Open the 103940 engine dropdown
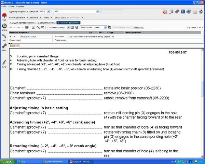Screen dimensions: 205x164 [51, 17]
